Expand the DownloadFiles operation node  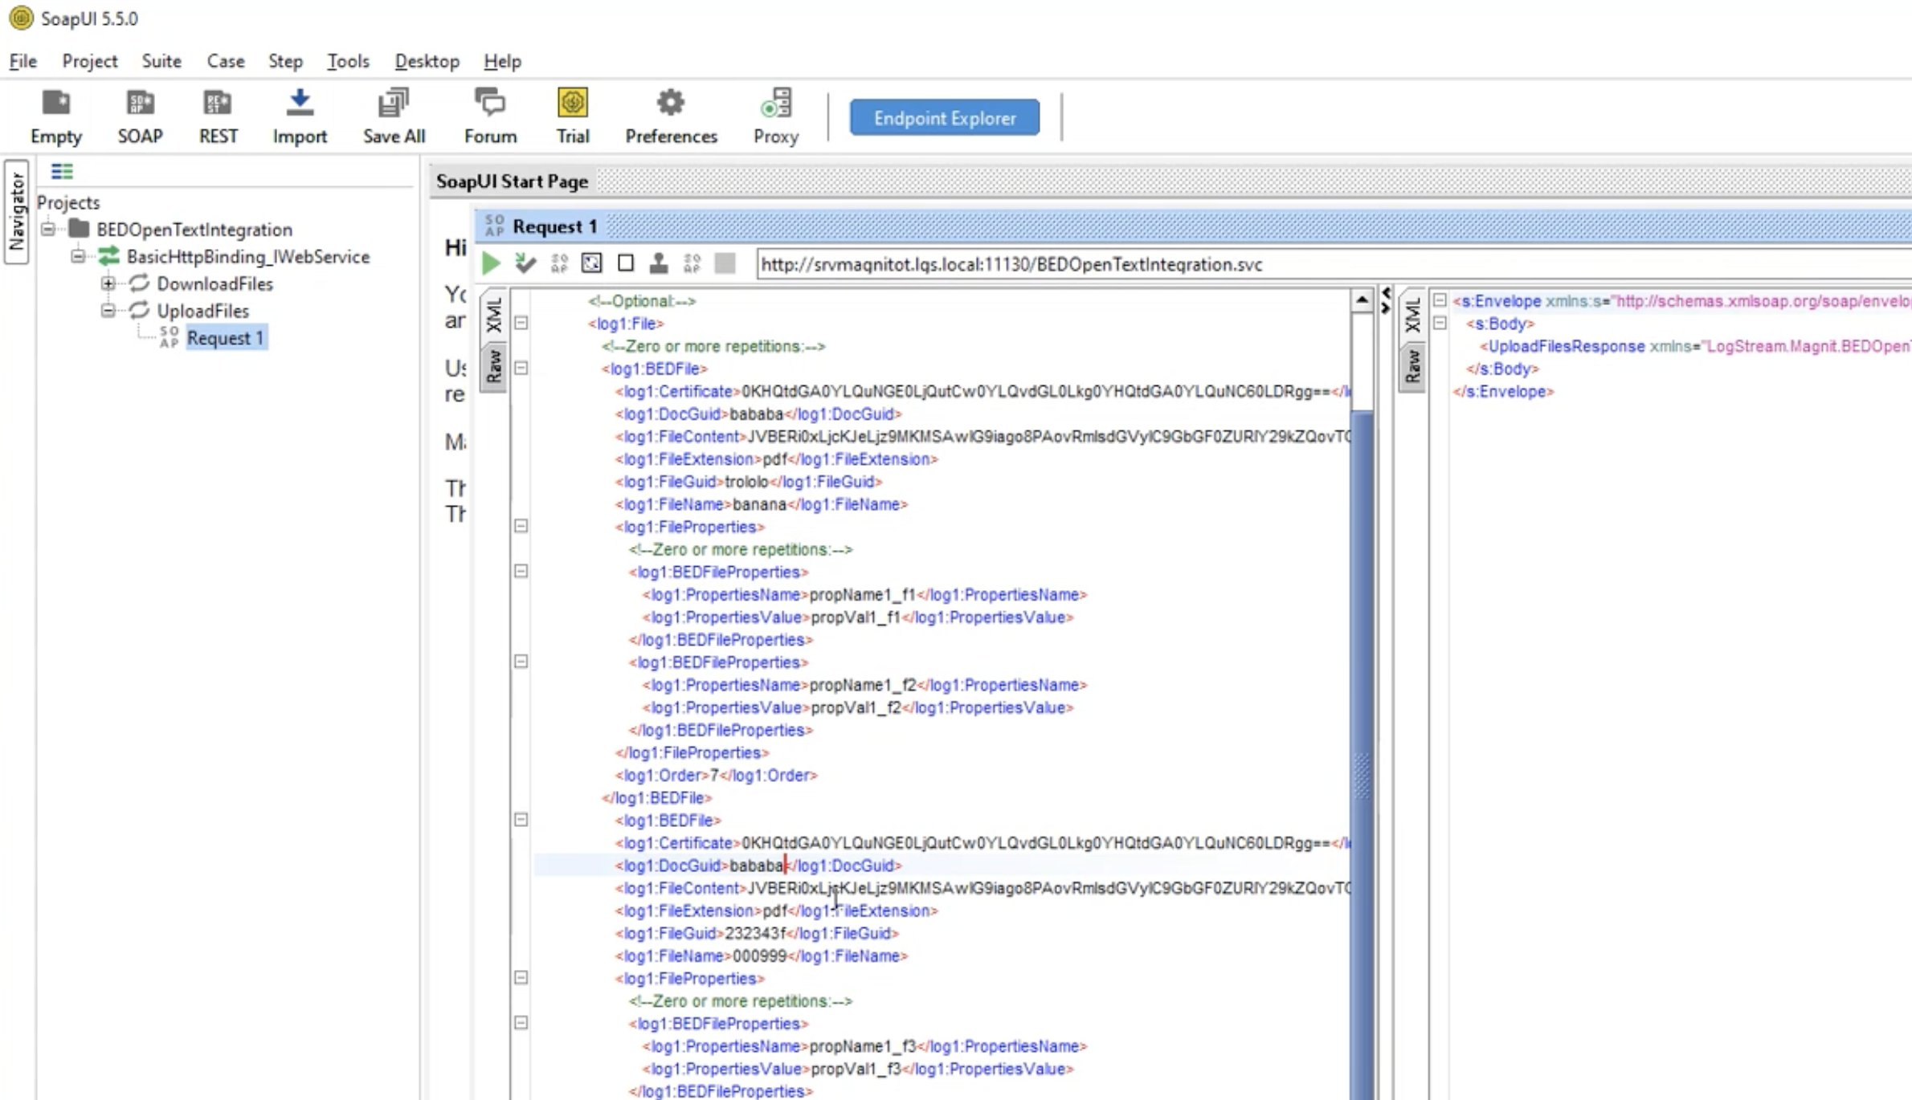108,283
